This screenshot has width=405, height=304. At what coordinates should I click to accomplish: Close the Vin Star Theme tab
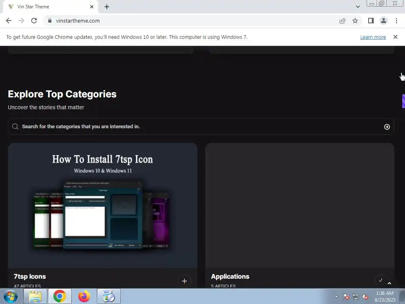point(92,7)
